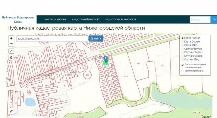
Task: Open Публичная Кадастровая Карта logo link
Action: coord(18,19)
